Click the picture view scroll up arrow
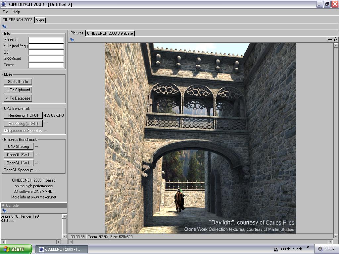The width and height of the screenshot is (339, 254). click(x=336, y=45)
